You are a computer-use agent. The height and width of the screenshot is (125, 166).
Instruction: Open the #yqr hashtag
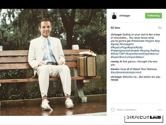coord(157,41)
